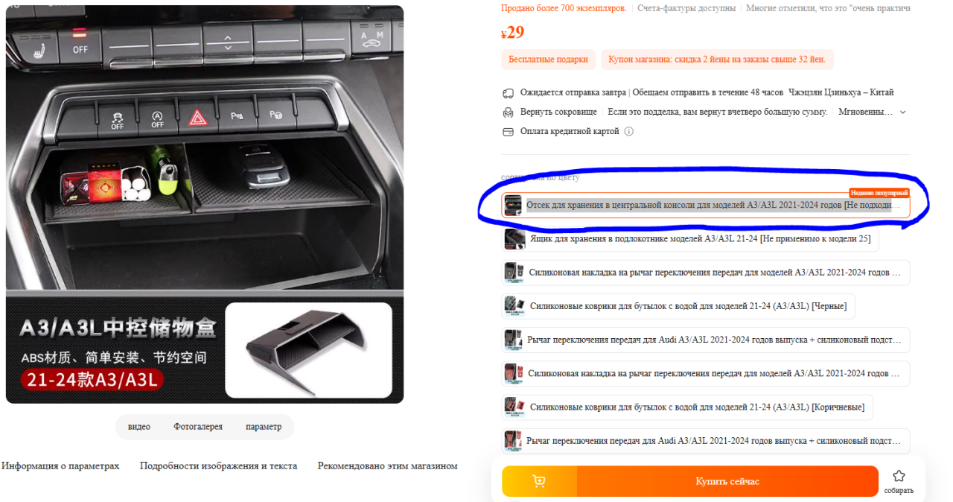Image resolution: width=953 pixels, height=502 pixels.
Task: Expand the service guarantees chevron
Action: click(903, 112)
